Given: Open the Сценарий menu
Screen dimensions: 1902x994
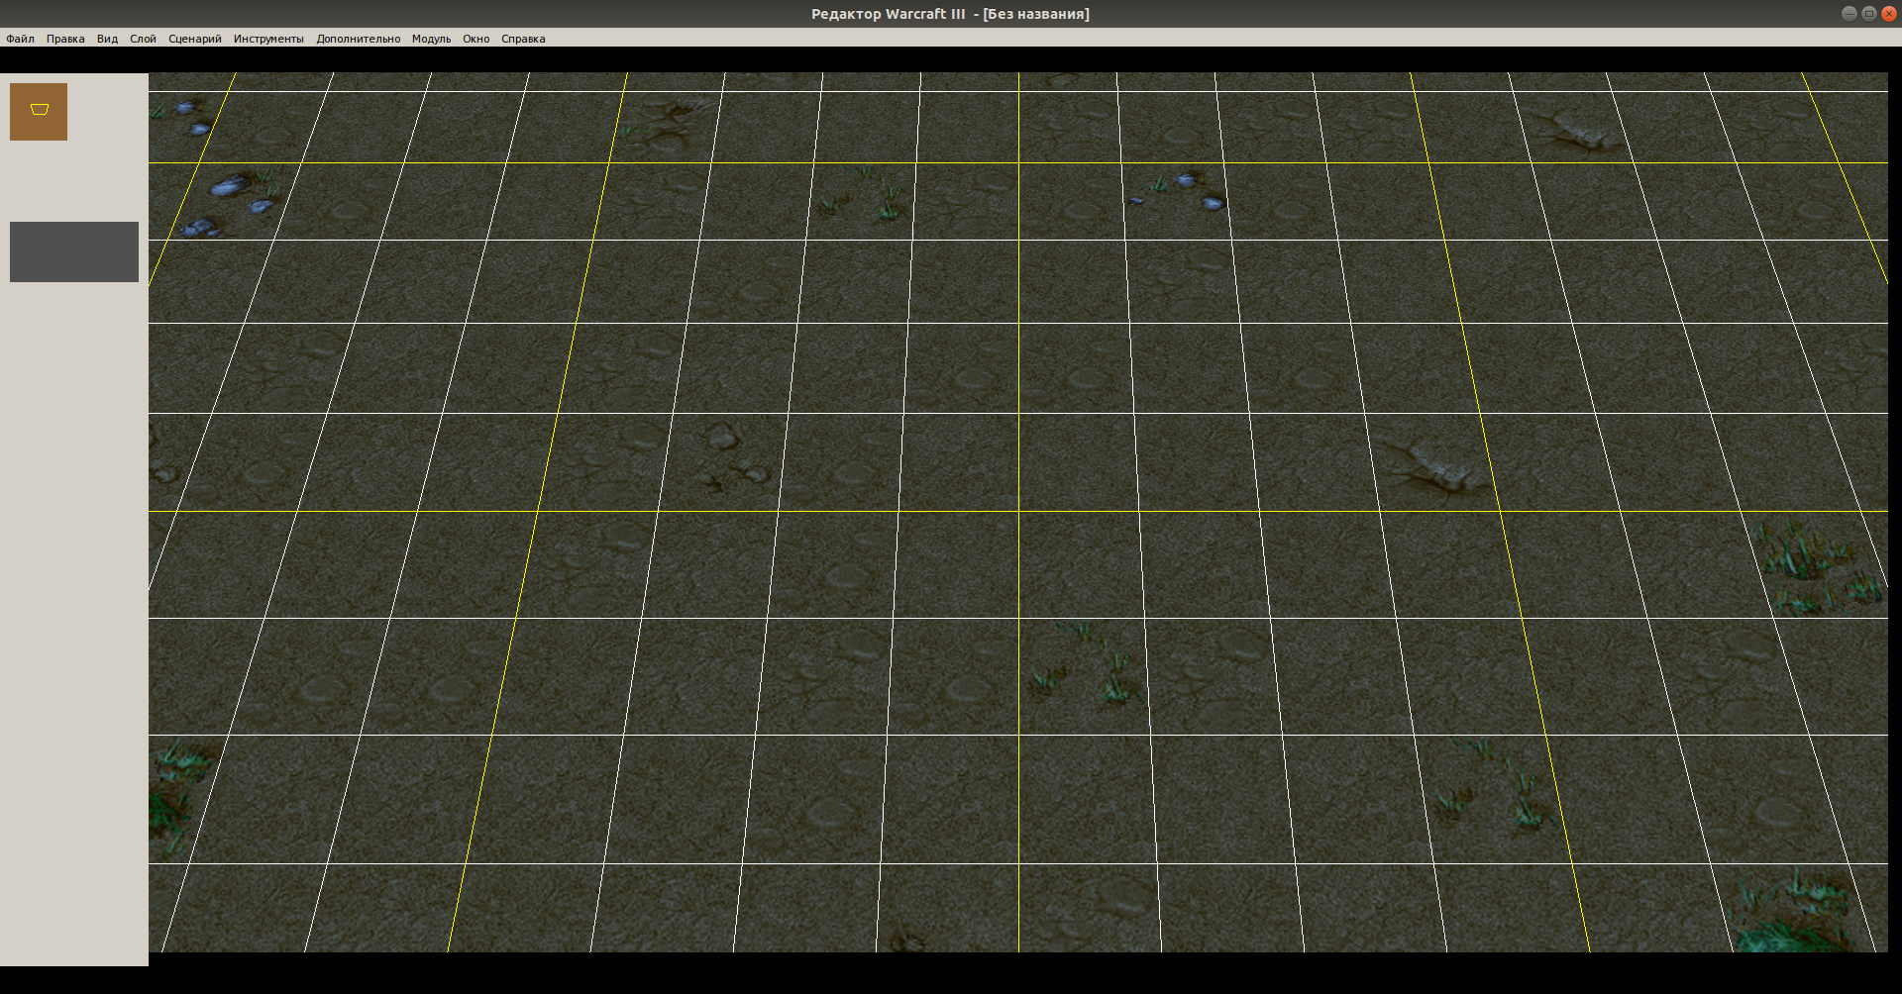Looking at the screenshot, I should click(x=194, y=39).
